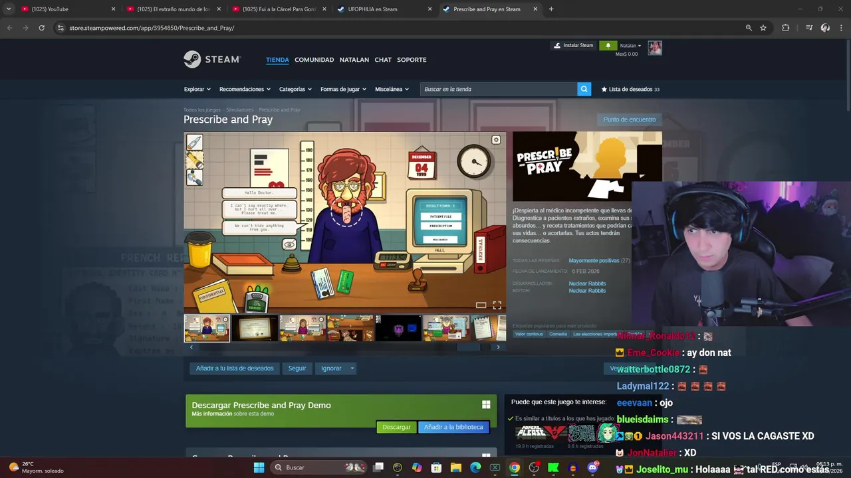This screenshot has width=851, height=478.
Task: Close the UFOPHILIA en Steam tab
Action: click(429, 9)
